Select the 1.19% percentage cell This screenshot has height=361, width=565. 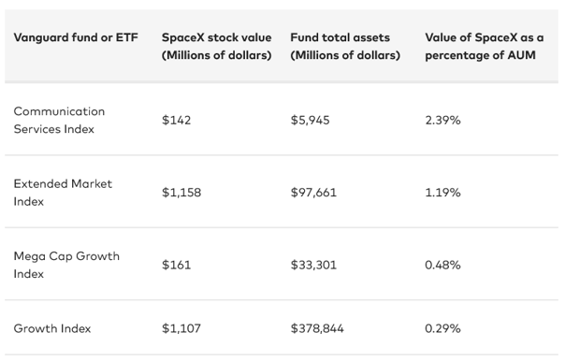pyautogui.click(x=442, y=193)
